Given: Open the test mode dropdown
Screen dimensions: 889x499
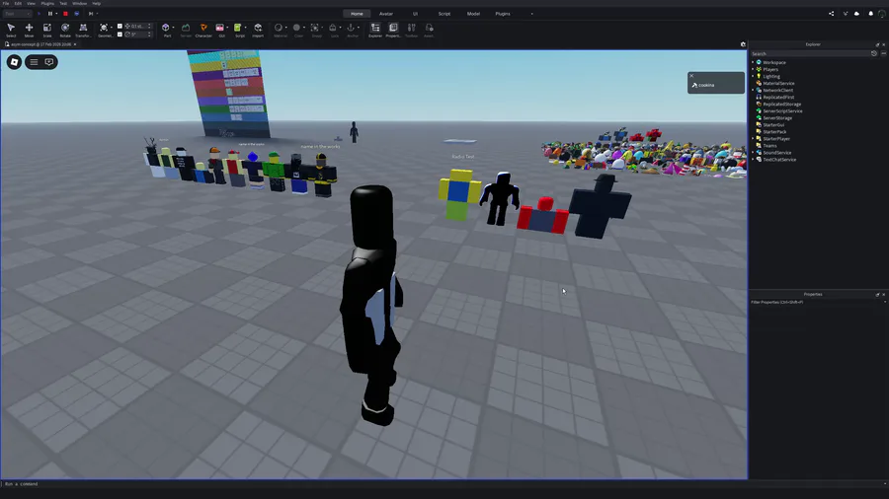Looking at the screenshot, I should pyautogui.click(x=17, y=14).
